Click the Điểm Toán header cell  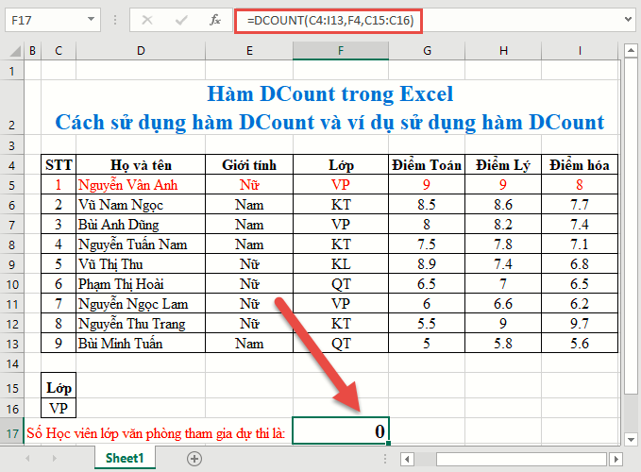click(427, 164)
